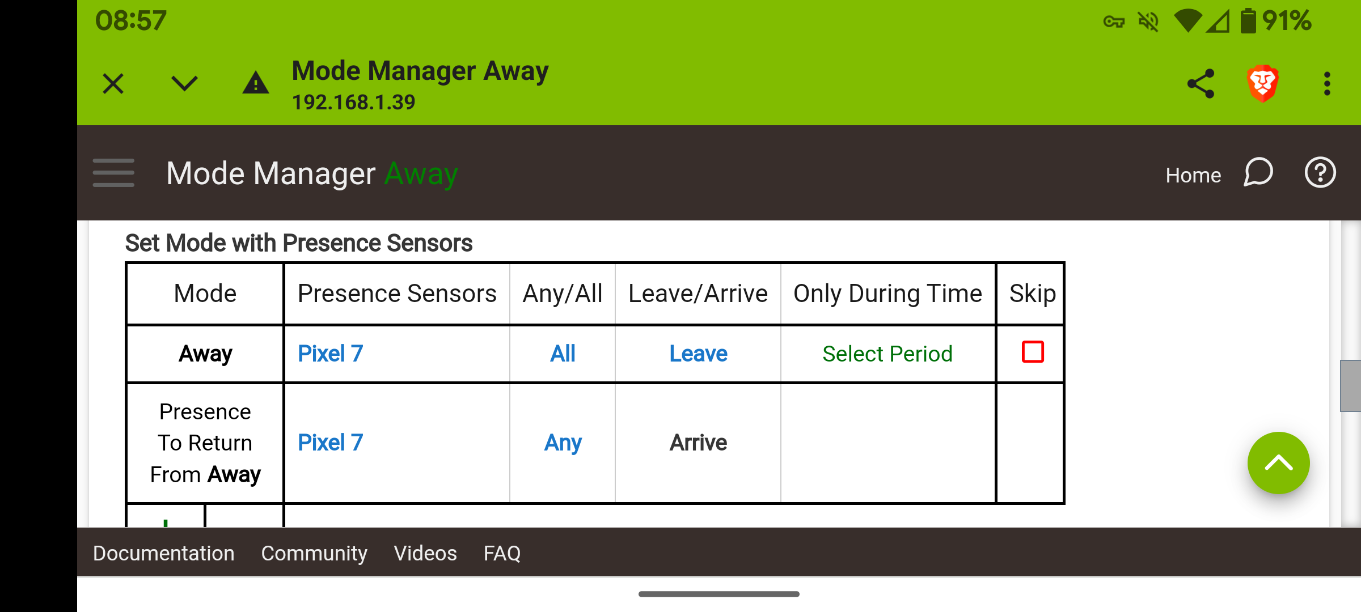
Task: Share this page via share icon
Action: [x=1201, y=84]
